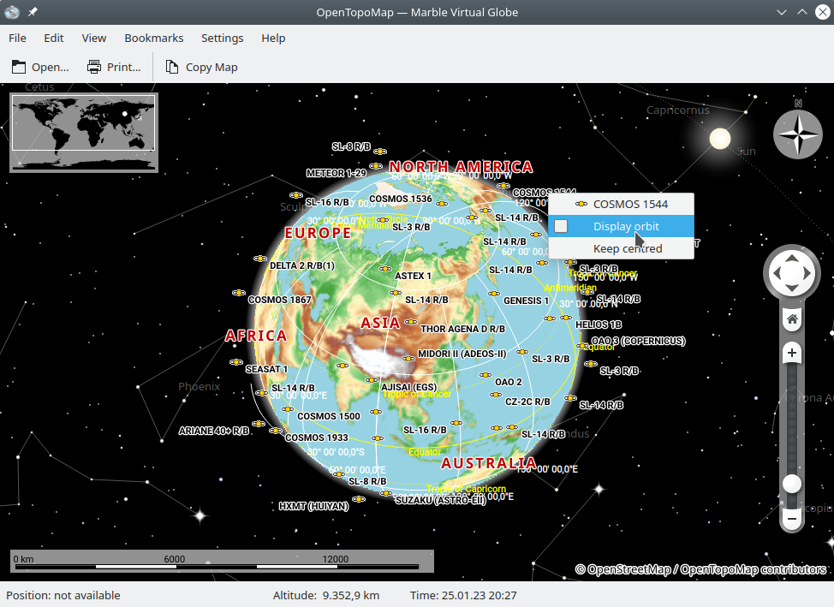This screenshot has height=607, width=834.
Task: Click the COSMOS 1867 satellite icon
Action: [x=239, y=293]
